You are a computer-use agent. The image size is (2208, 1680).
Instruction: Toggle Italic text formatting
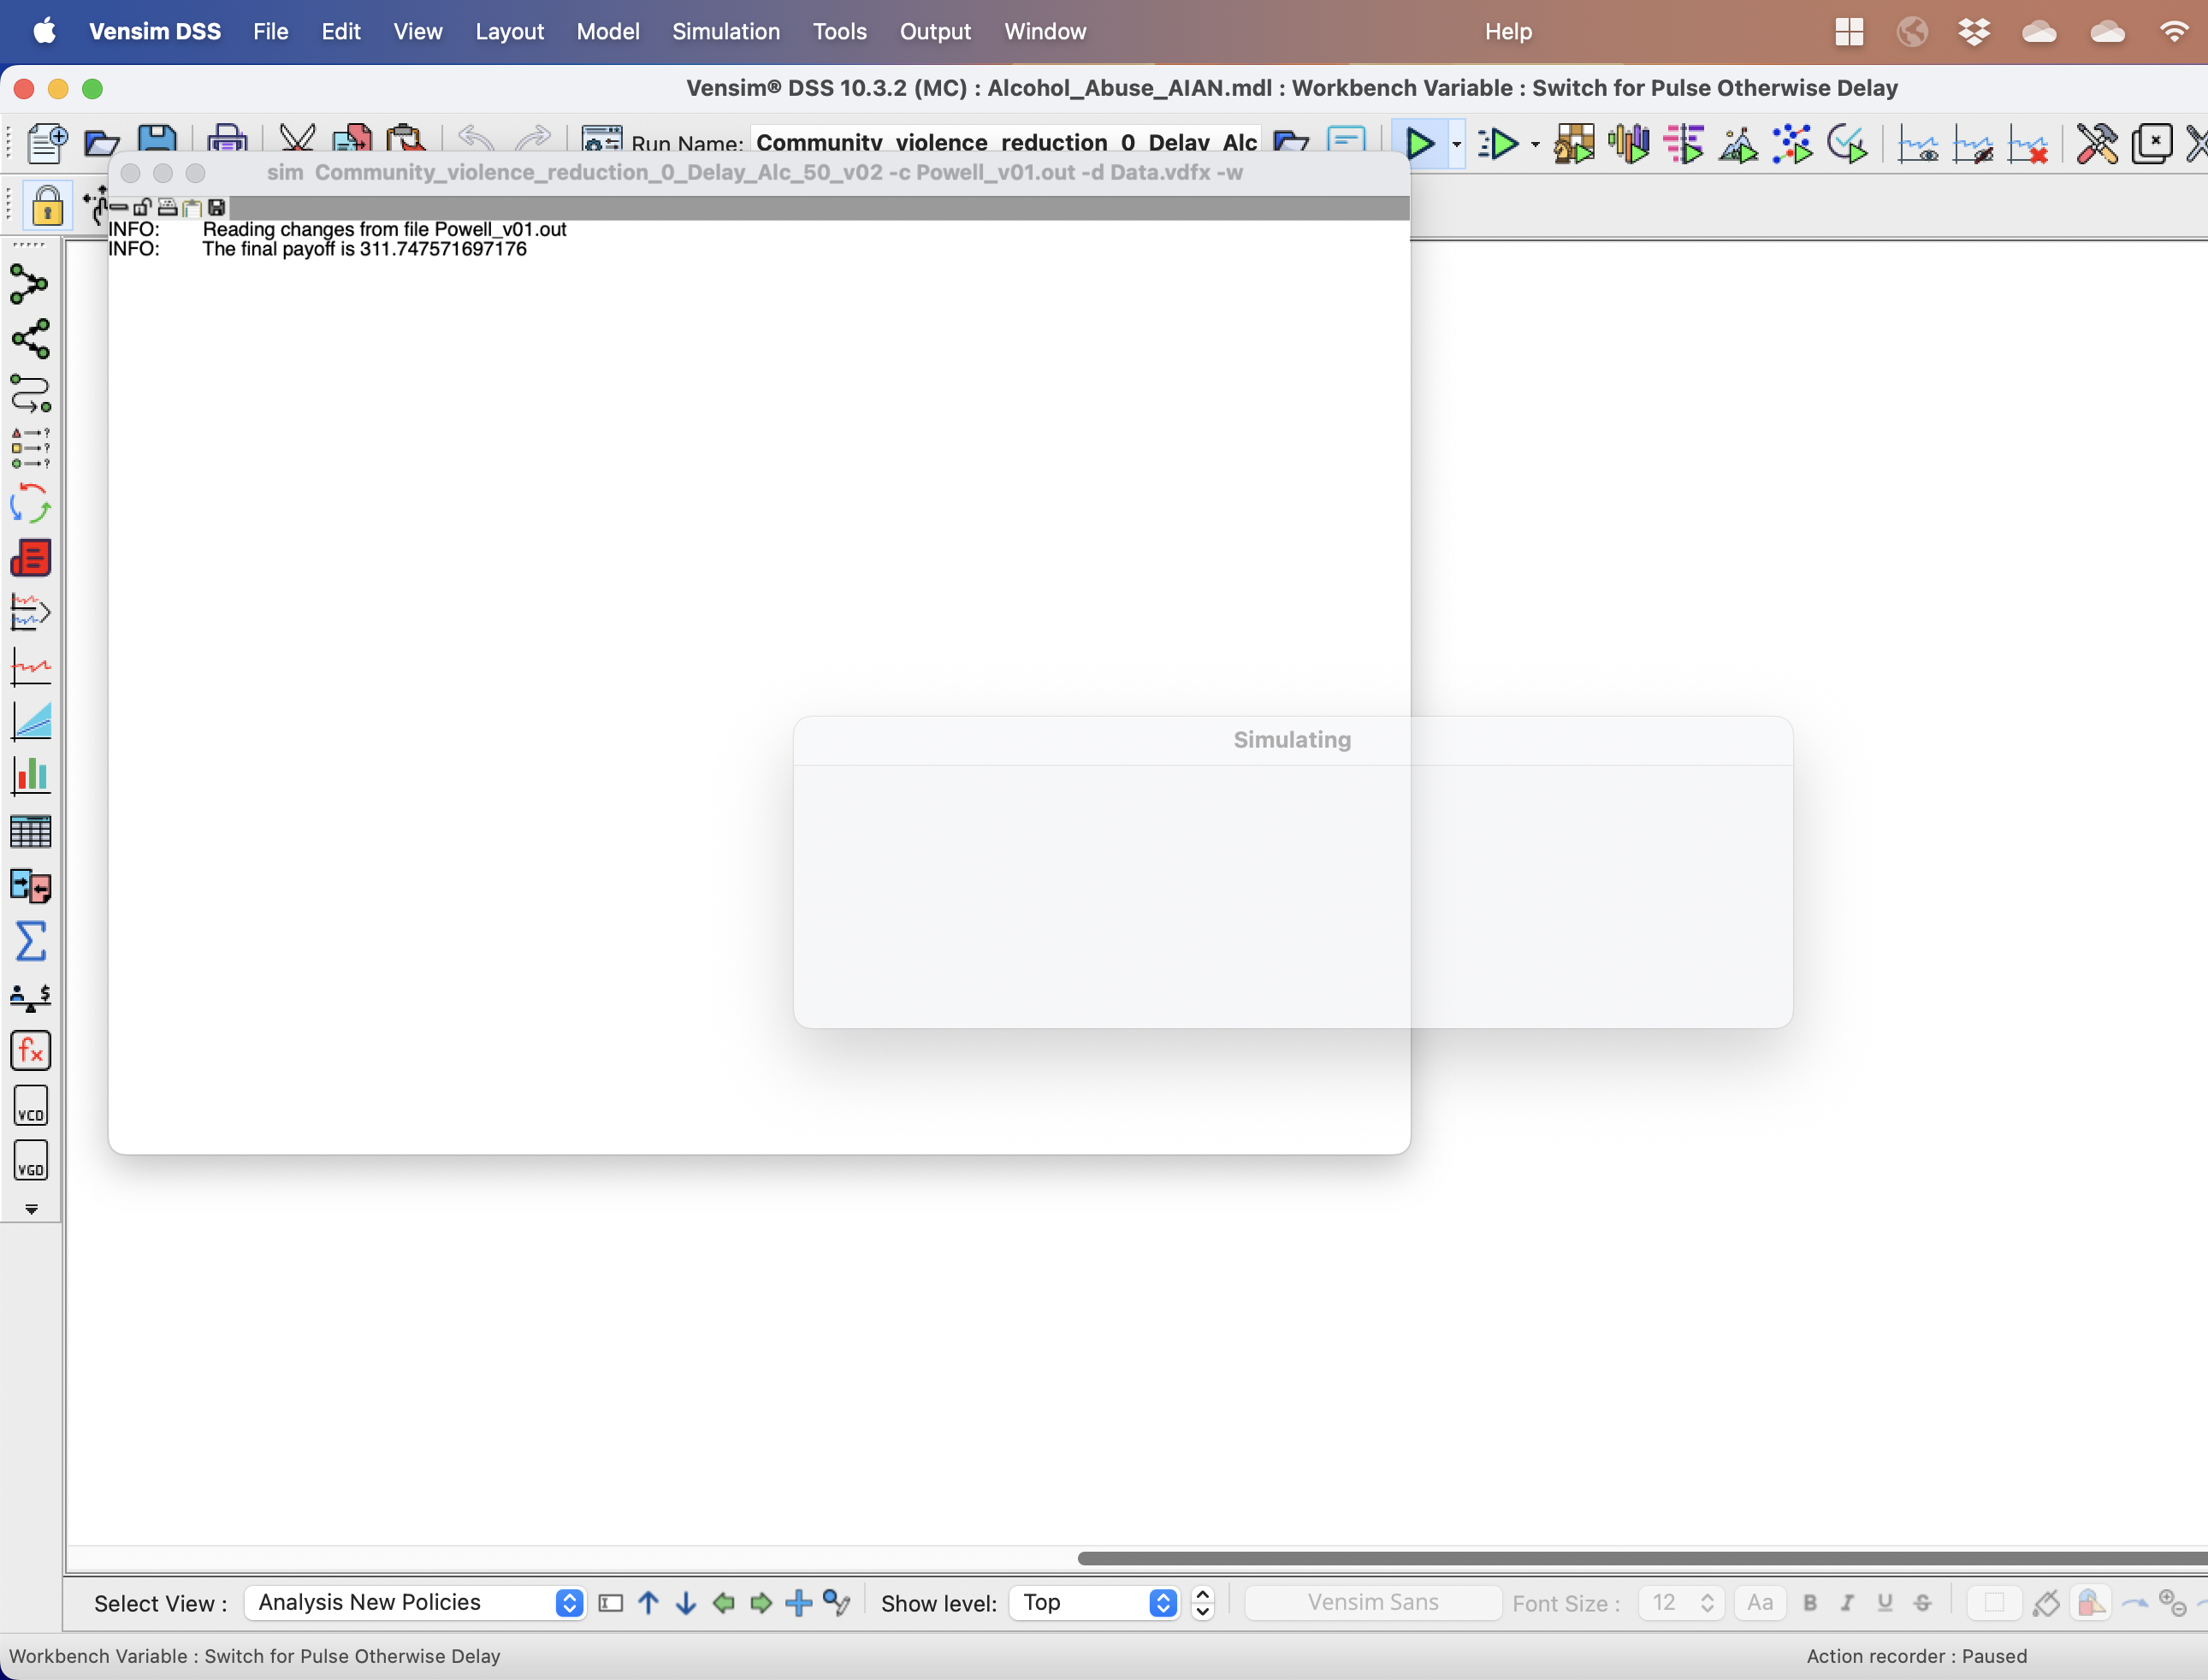point(1847,1602)
